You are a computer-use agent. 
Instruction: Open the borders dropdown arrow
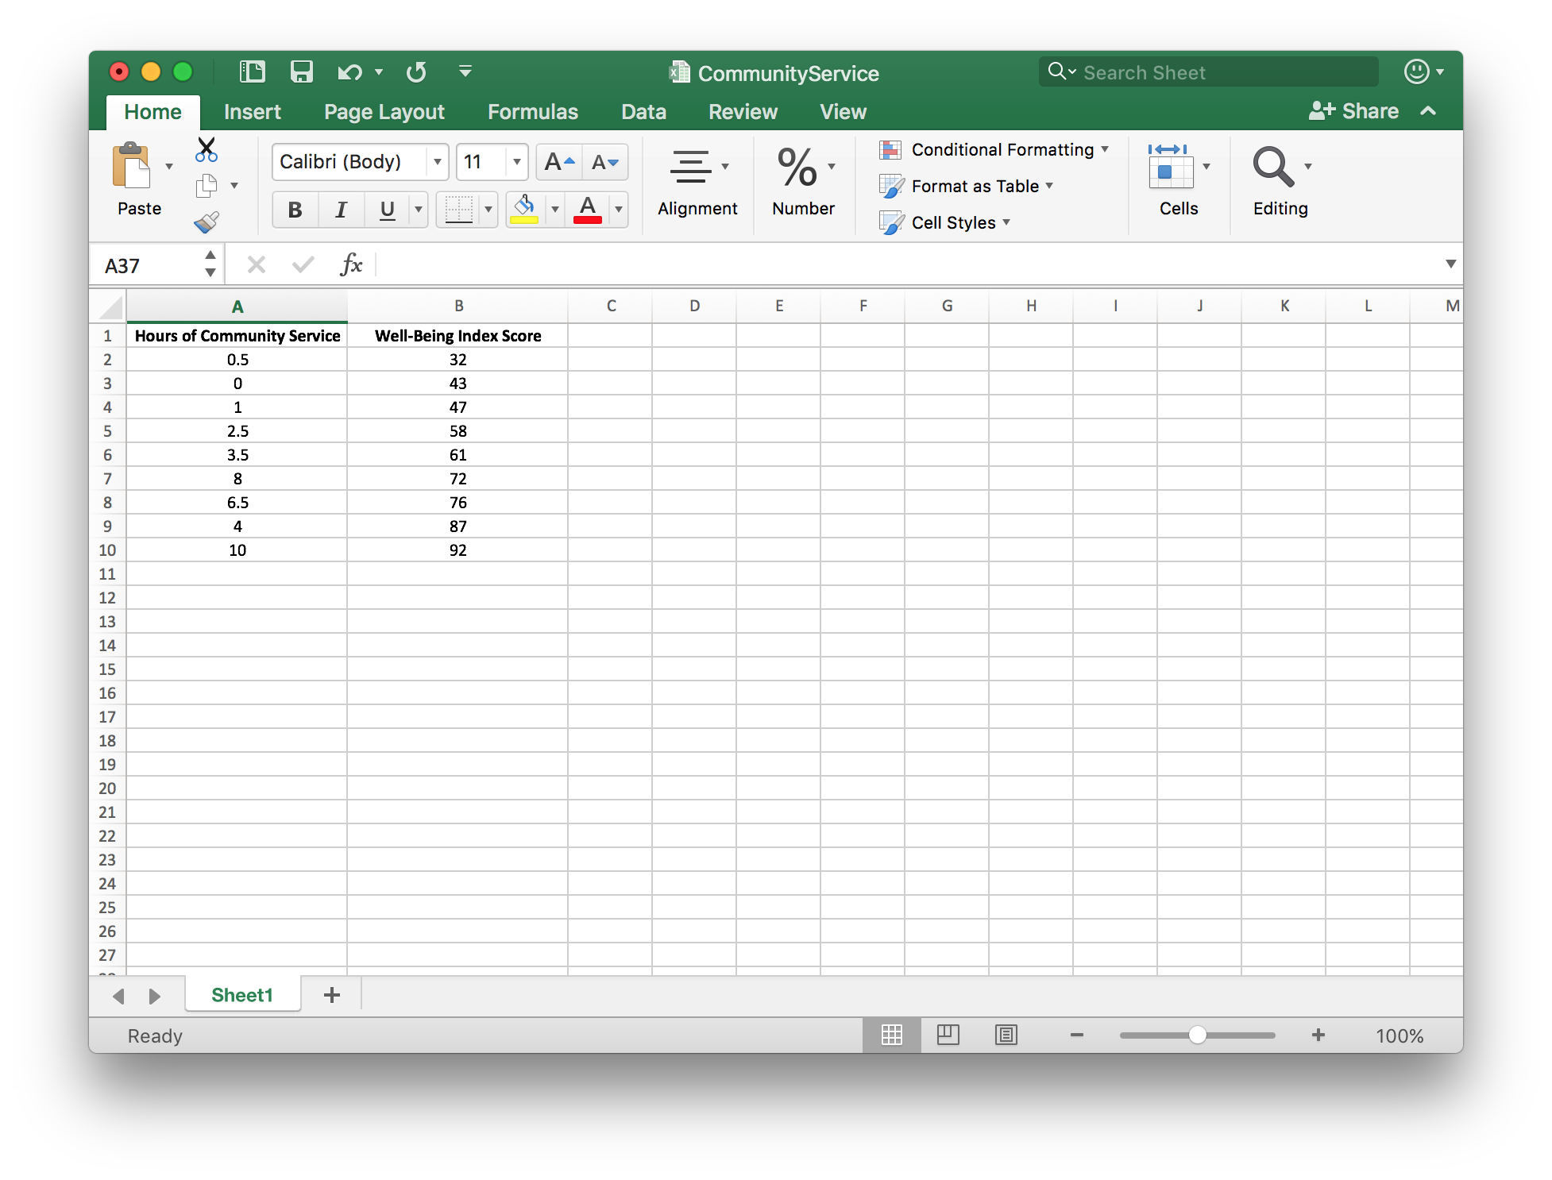coord(488,210)
